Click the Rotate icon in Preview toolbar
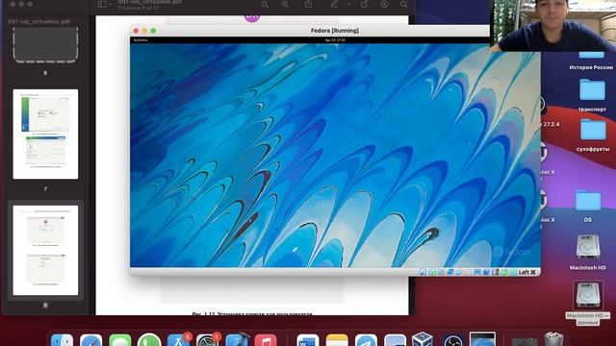Image resolution: width=616 pixels, height=346 pixels. (364, 4)
